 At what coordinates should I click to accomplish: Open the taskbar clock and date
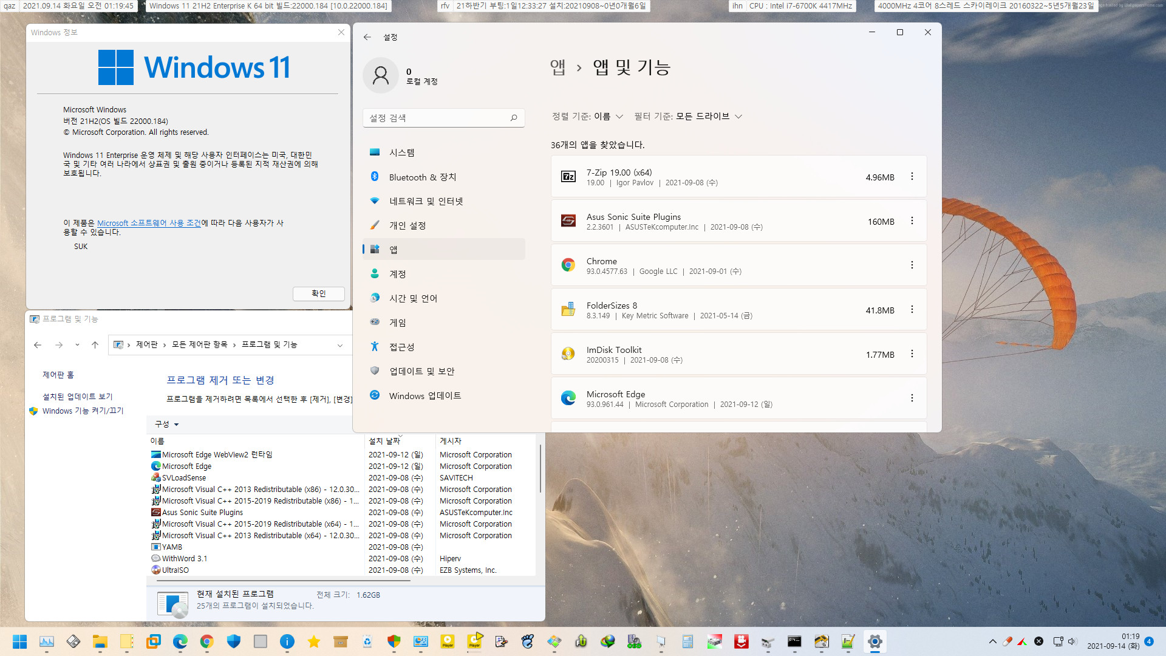point(1113,641)
